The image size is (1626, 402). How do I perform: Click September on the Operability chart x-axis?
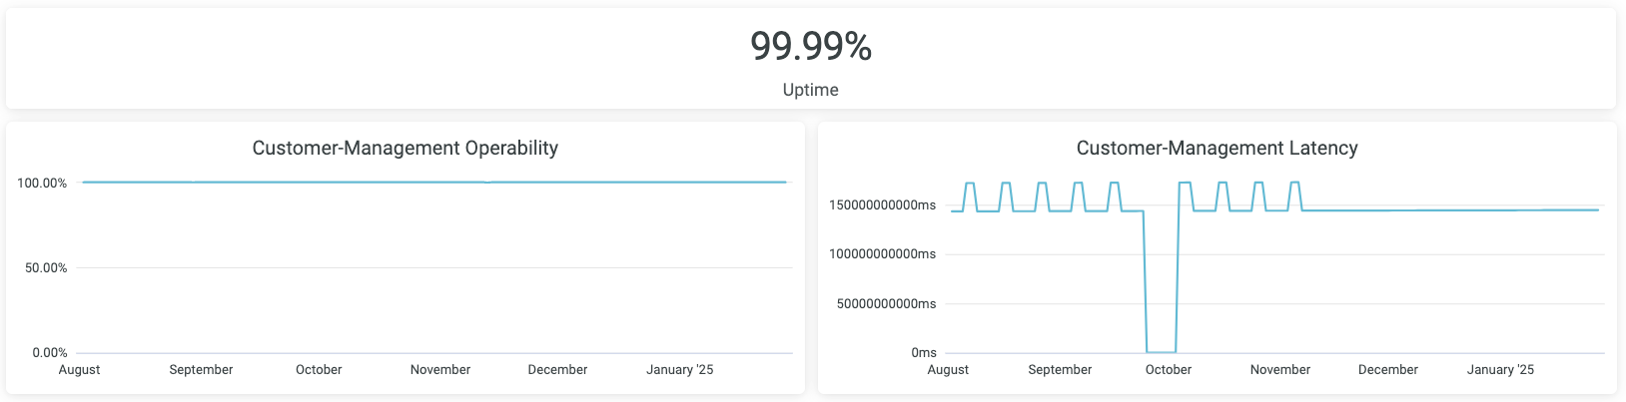tap(201, 369)
